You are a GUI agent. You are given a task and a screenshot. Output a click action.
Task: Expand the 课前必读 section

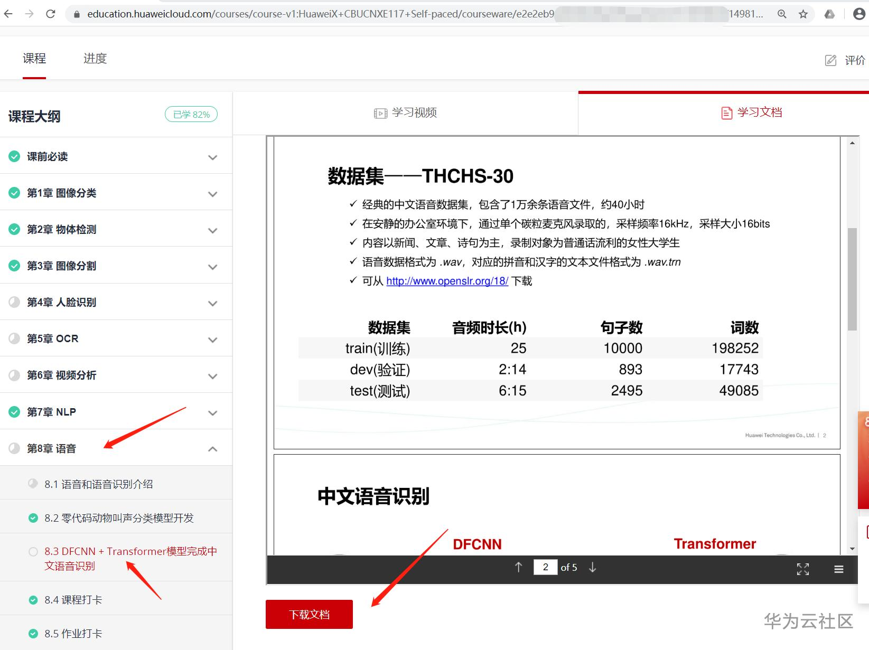(x=213, y=157)
